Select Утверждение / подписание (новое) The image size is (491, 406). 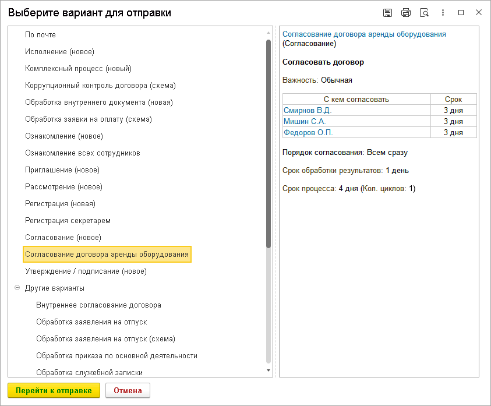point(86,271)
